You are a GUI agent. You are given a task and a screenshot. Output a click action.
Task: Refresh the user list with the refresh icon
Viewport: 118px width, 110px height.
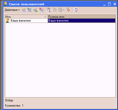pos(76,10)
